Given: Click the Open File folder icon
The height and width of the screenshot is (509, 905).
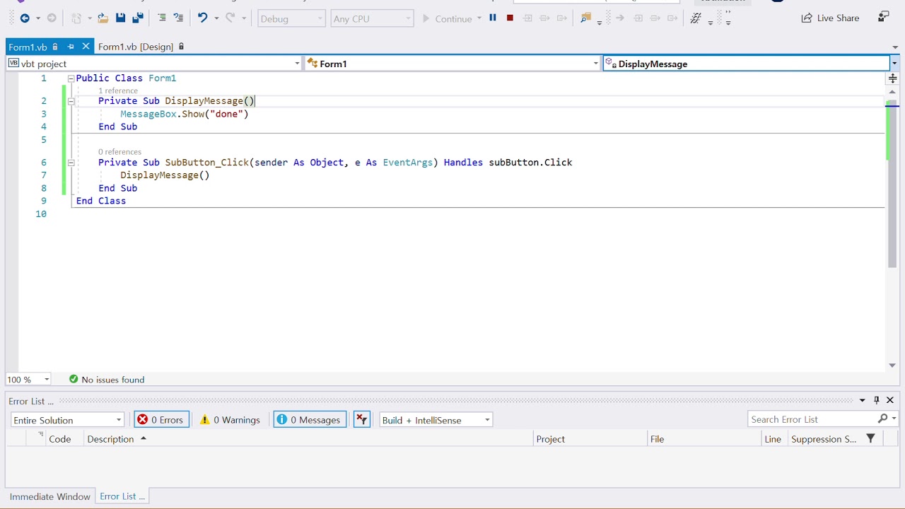Looking at the screenshot, I should tap(103, 18).
